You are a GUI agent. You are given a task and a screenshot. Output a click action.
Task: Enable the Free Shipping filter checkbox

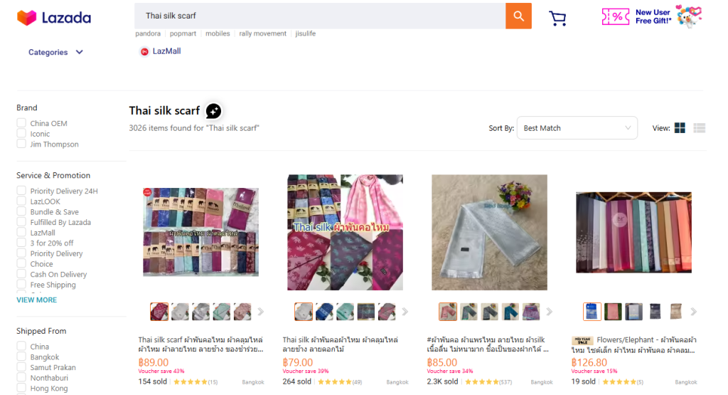21,285
